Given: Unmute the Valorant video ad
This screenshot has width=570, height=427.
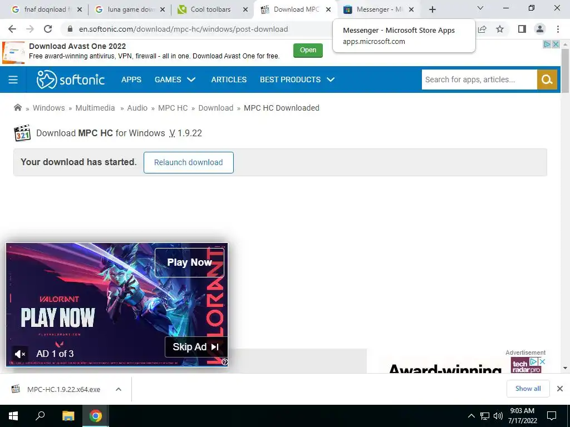Looking at the screenshot, I should pos(19,354).
